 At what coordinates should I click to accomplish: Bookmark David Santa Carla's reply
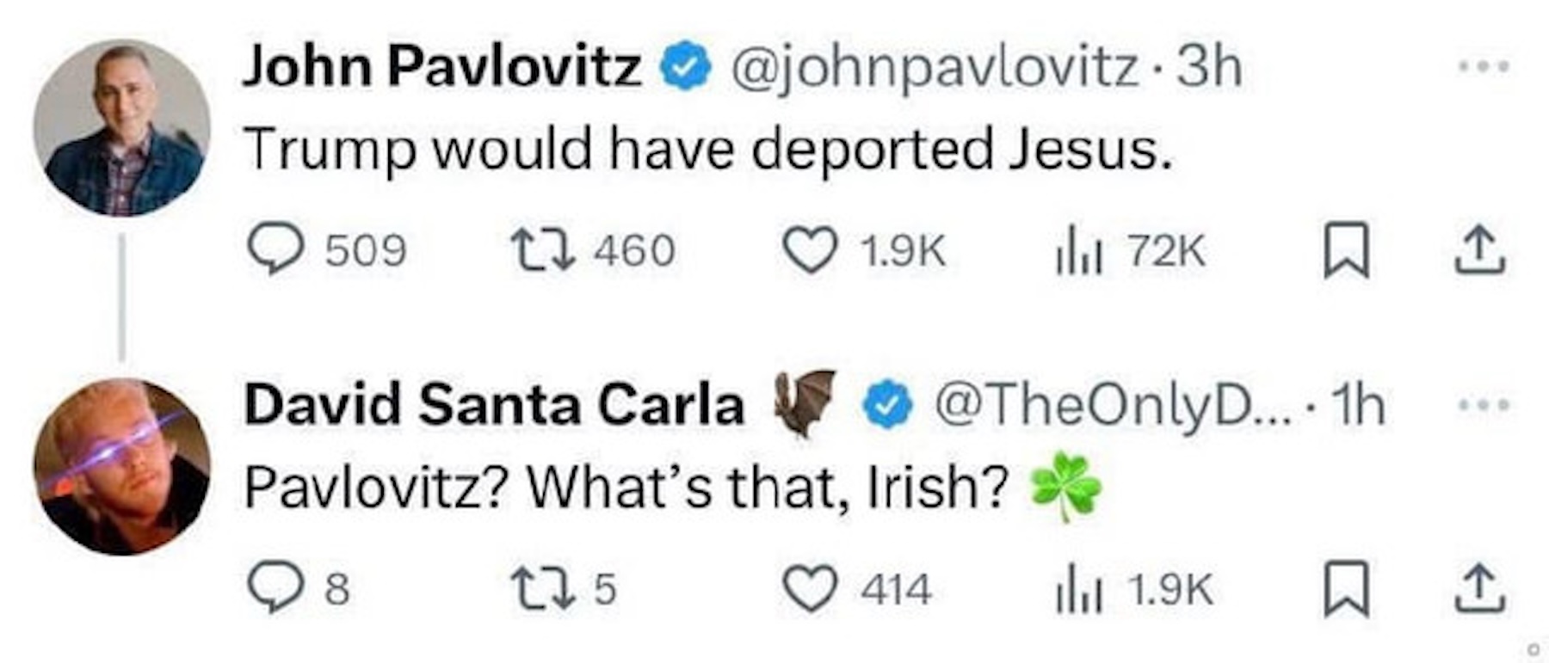1345,588
